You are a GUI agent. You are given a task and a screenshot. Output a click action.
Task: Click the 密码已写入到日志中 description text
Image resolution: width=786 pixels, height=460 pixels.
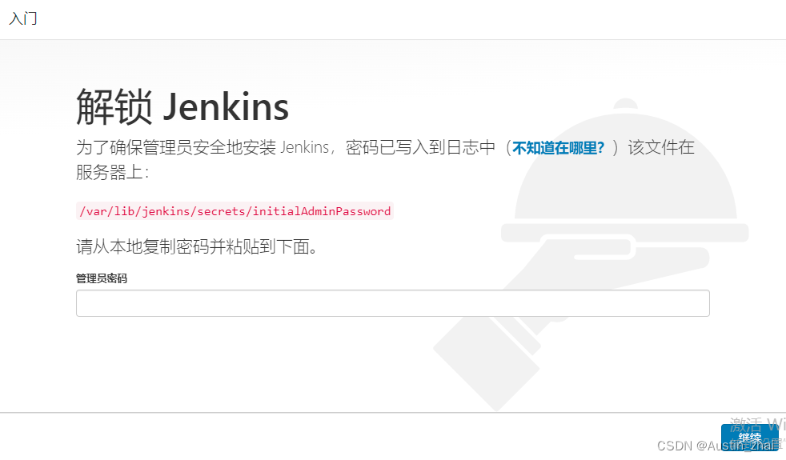(420, 147)
